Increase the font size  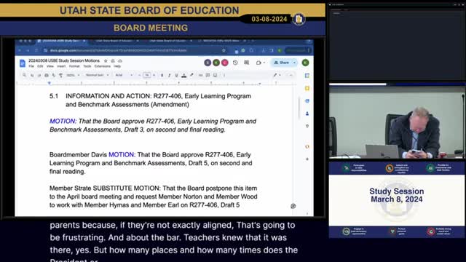(x=154, y=75)
